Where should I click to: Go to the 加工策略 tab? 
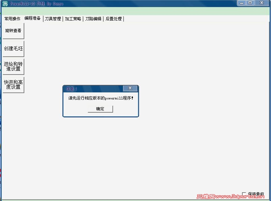click(x=73, y=19)
